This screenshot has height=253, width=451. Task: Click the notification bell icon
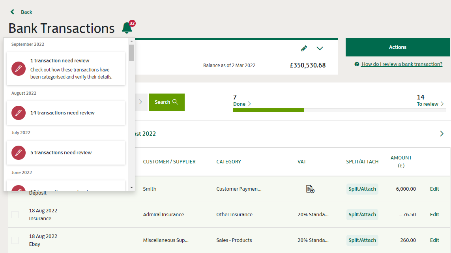click(x=127, y=28)
